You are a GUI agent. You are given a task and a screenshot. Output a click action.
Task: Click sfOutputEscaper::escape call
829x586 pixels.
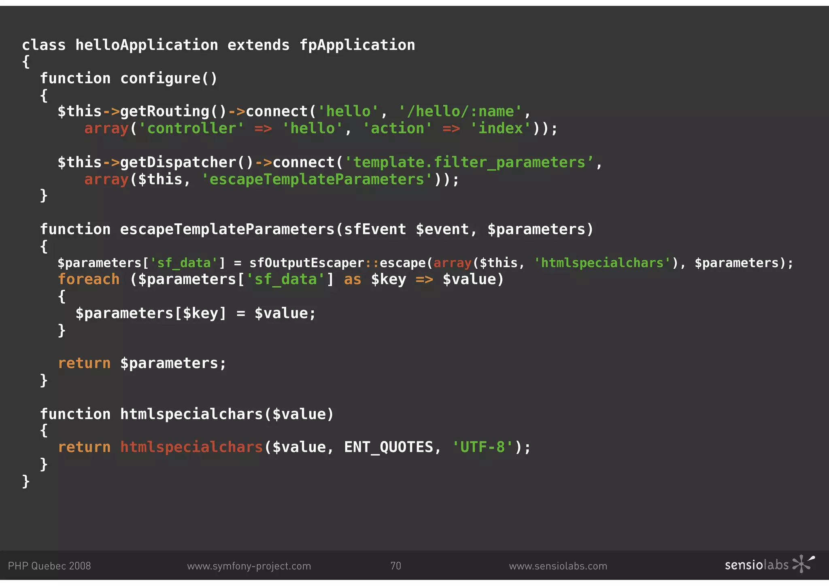coord(337,263)
